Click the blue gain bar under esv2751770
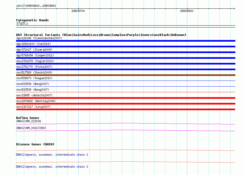The height and width of the screenshot is (175, 243). 126,69
